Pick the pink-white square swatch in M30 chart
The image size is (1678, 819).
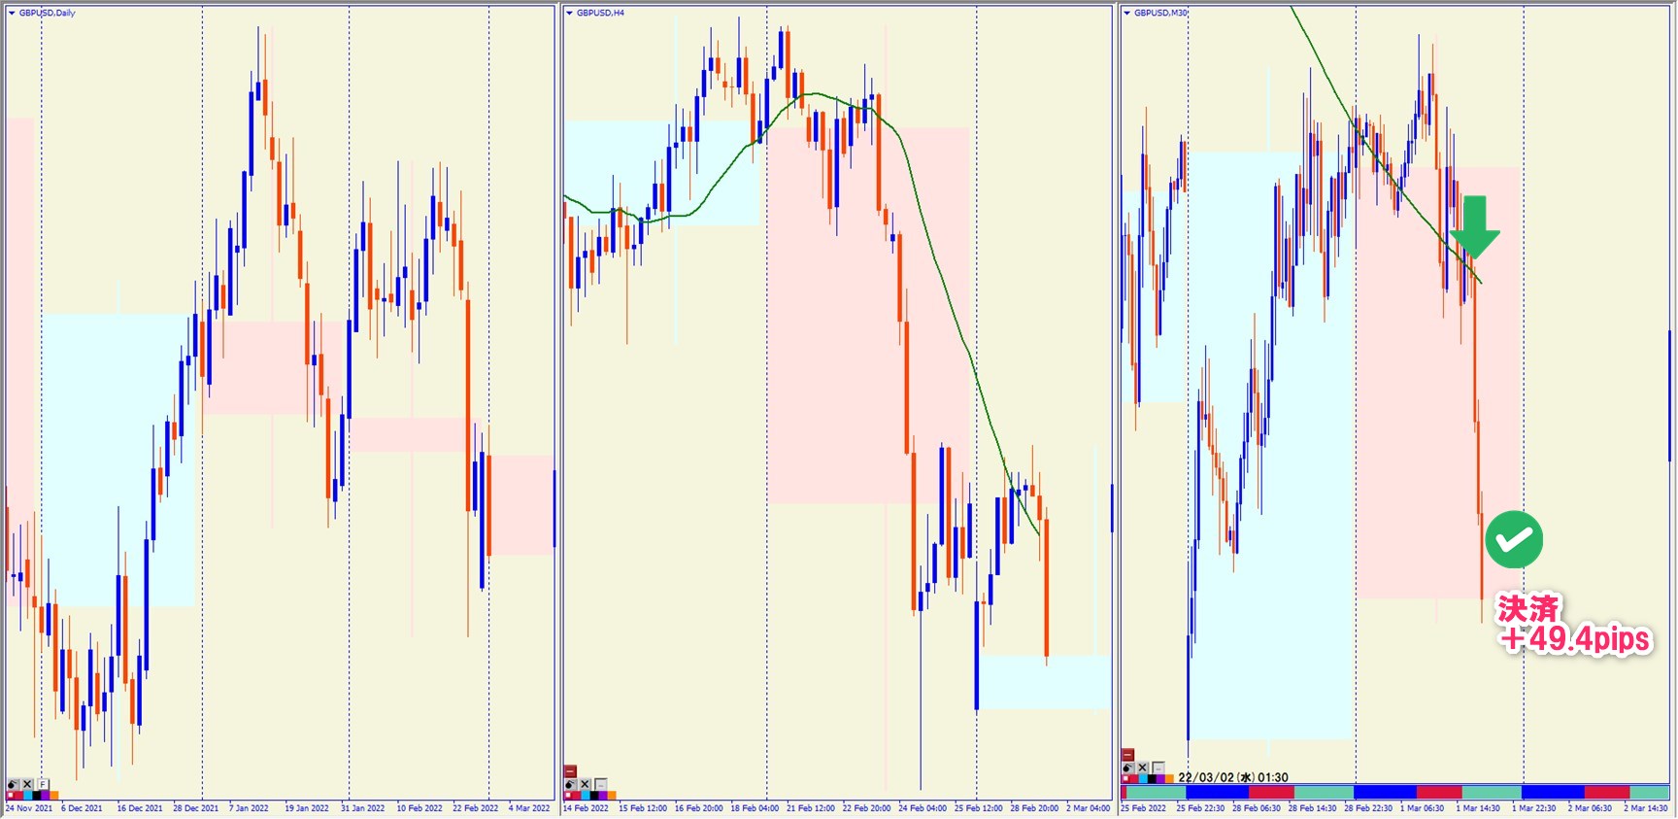click(x=1125, y=778)
